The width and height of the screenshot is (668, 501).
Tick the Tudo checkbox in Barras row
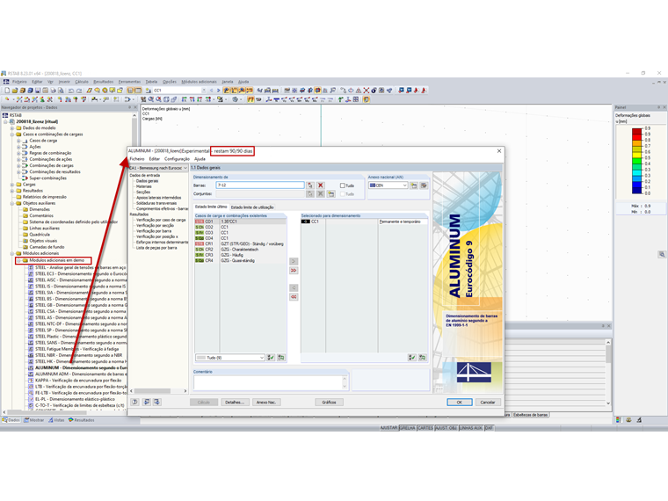pos(342,185)
